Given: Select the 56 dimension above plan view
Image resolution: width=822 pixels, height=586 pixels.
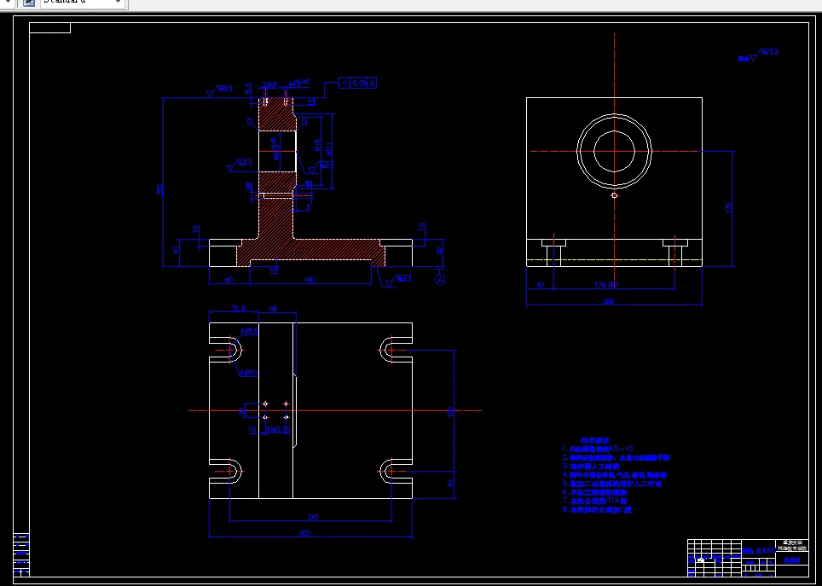Looking at the screenshot, I should coord(273,309).
